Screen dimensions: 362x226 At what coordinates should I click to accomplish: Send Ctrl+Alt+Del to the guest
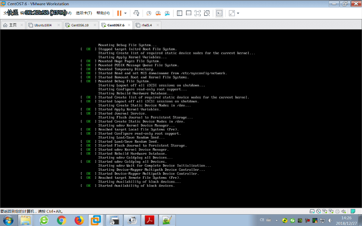click(x=136, y=13)
